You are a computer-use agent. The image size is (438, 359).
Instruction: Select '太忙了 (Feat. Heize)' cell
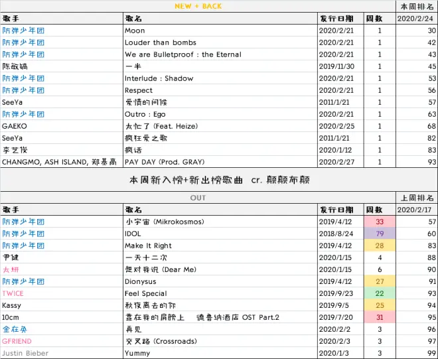click(x=220, y=126)
